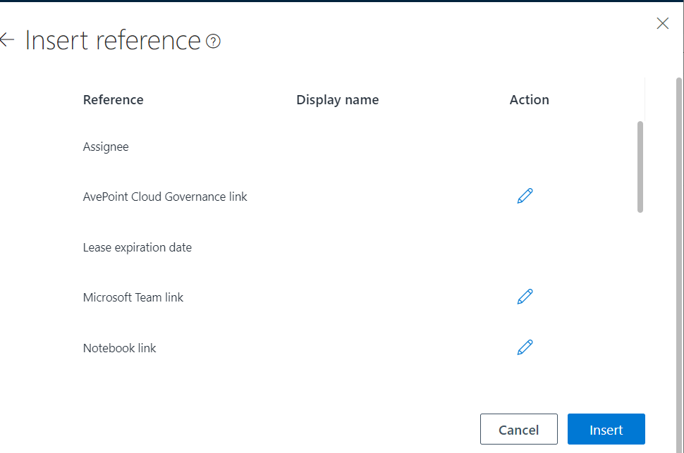Viewport: 684px width, 453px height.
Task: Click the Reference column header
Action: point(113,99)
